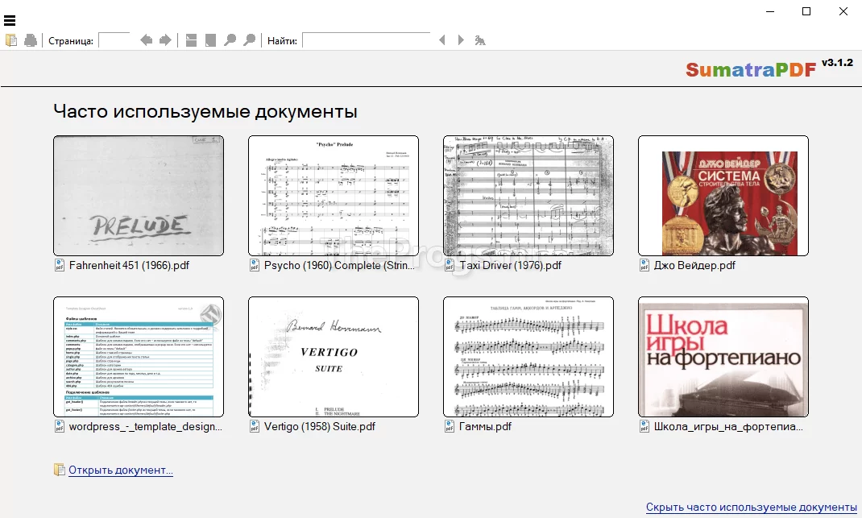The width and height of the screenshot is (862, 518).
Task: Click the Открыть документ link
Action: tap(120, 470)
